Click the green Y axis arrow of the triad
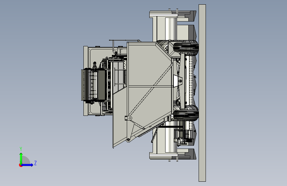This screenshot has height=186, width=287. click(x=21, y=158)
